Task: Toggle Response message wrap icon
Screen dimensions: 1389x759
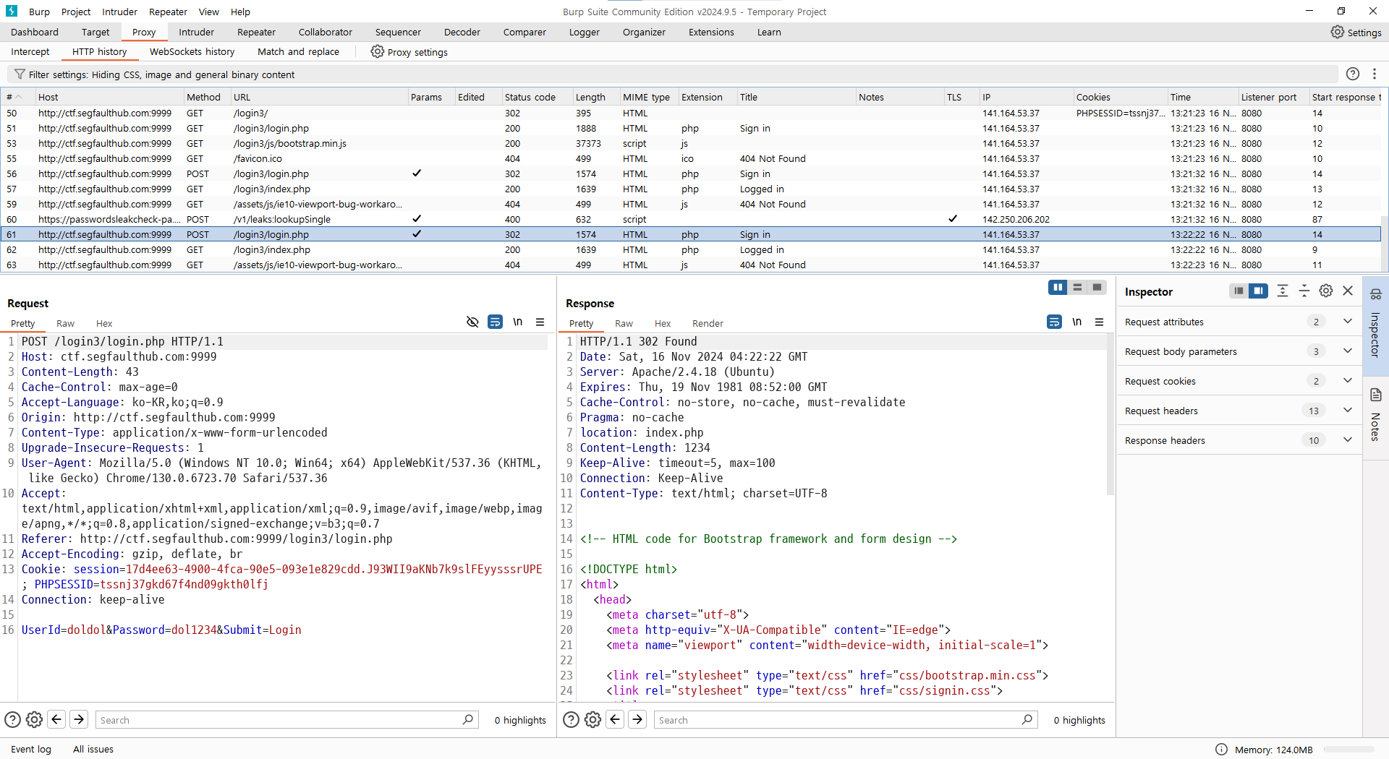Action: click(1055, 322)
